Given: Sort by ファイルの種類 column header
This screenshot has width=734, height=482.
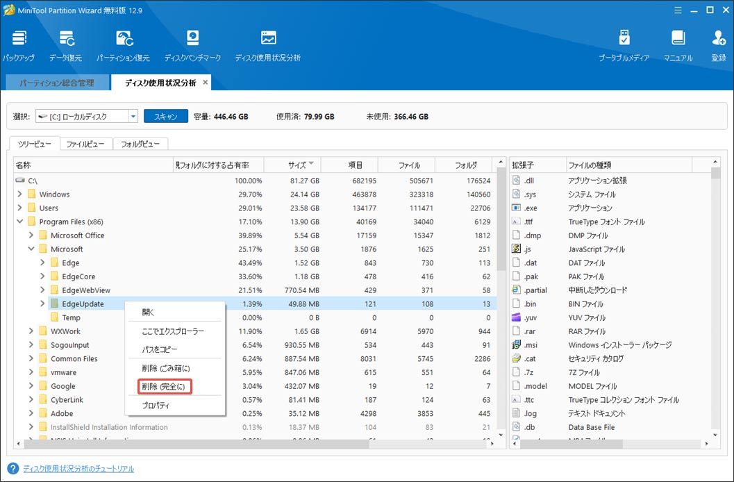Looking at the screenshot, I should coord(629,165).
